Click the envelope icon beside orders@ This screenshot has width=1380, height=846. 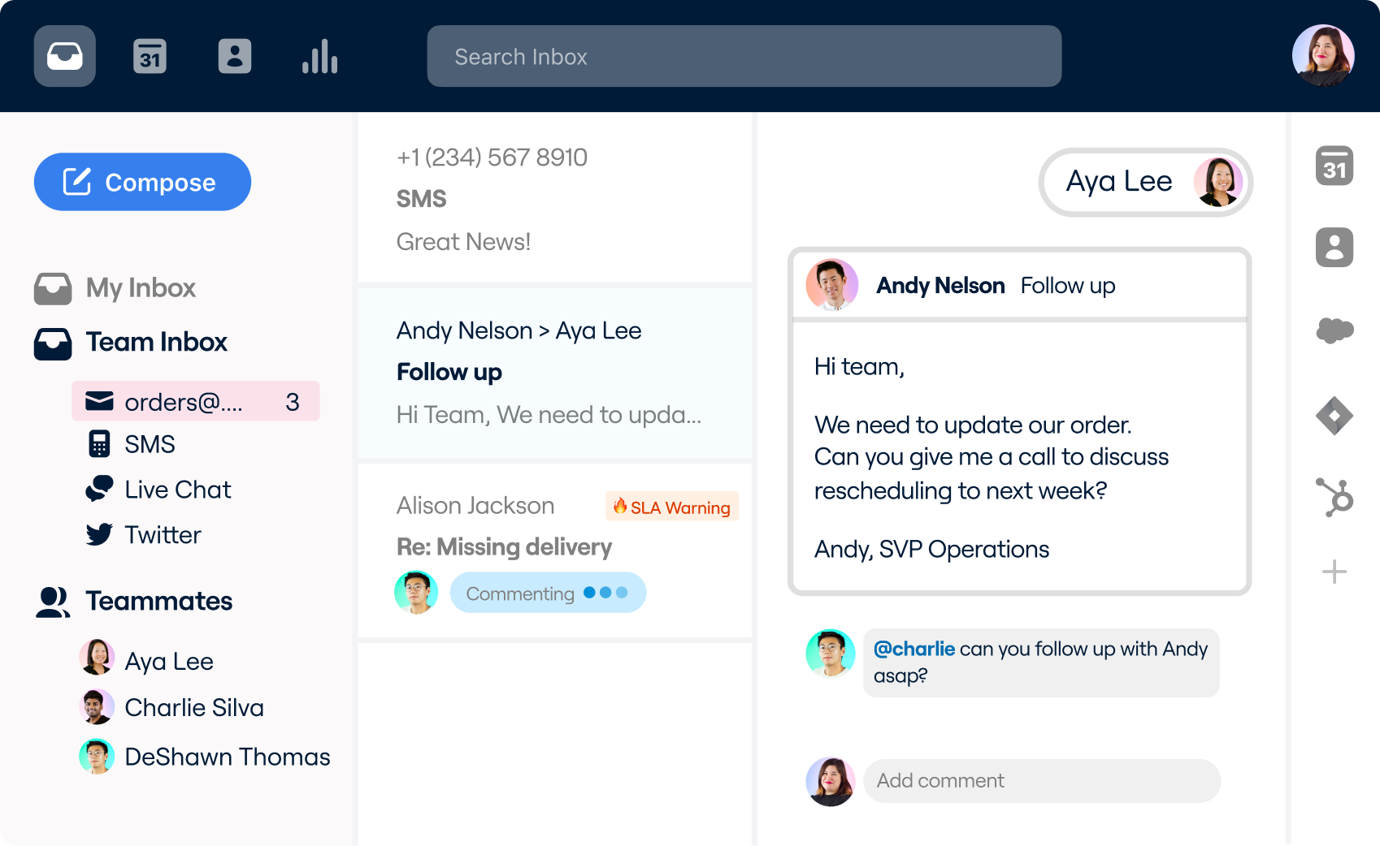click(99, 401)
